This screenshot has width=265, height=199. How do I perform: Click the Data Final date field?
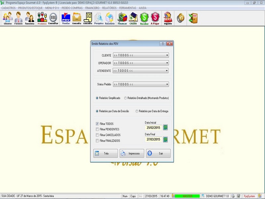(x=153, y=139)
